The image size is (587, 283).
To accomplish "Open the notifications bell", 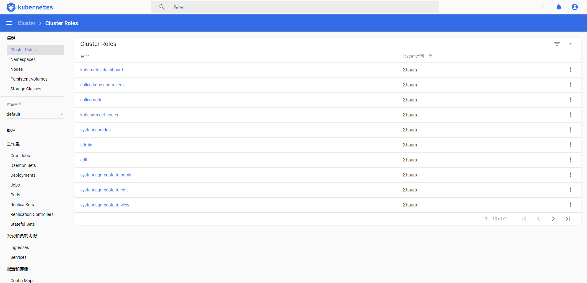I will [559, 7].
